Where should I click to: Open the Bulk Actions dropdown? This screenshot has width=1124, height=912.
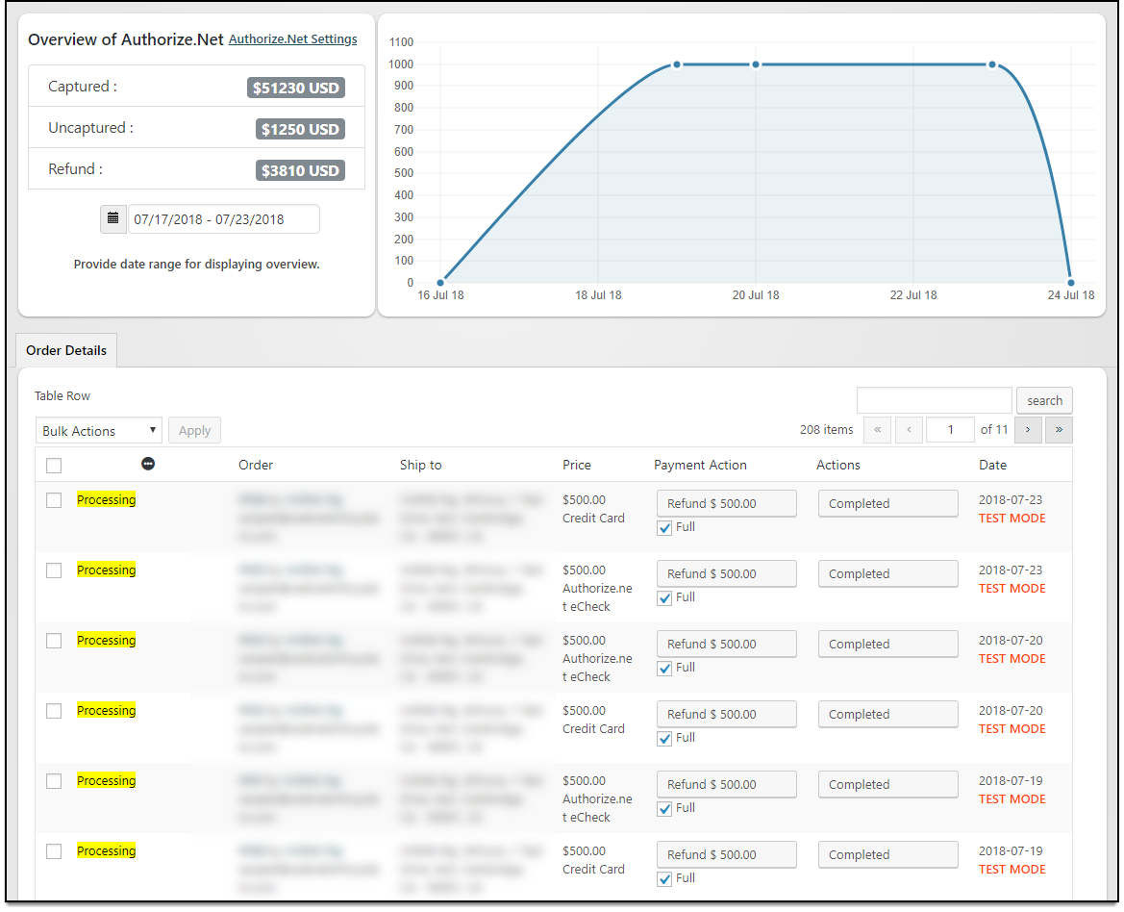[99, 430]
